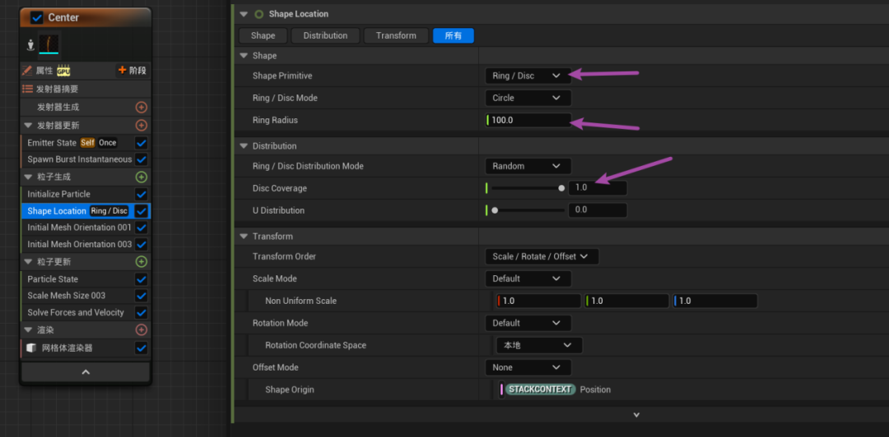Viewport: 889px width, 437px height.
Task: Toggle the Center emitter enabled checkbox
Action: coord(37,17)
